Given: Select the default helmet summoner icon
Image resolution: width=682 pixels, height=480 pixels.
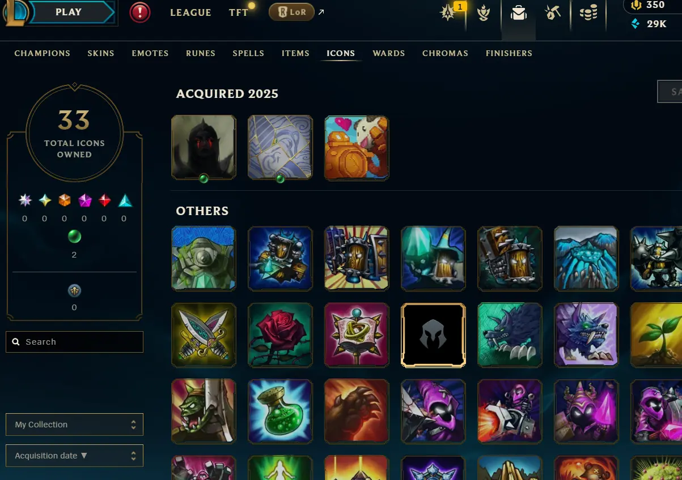Looking at the screenshot, I should (433, 335).
